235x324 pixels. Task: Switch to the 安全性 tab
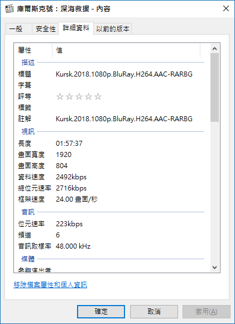coord(45,28)
